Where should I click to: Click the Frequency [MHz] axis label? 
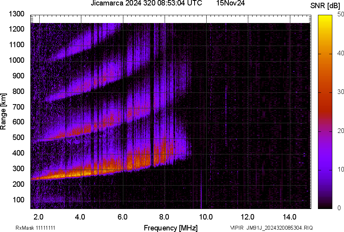click(x=170, y=228)
